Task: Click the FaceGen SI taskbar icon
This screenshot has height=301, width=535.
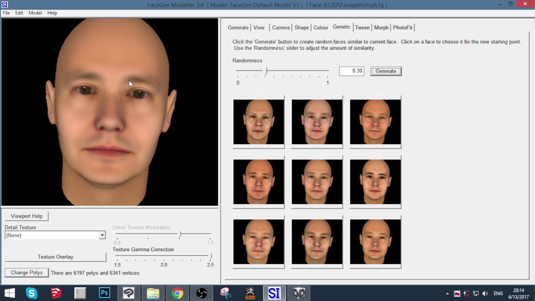Action: point(274,293)
